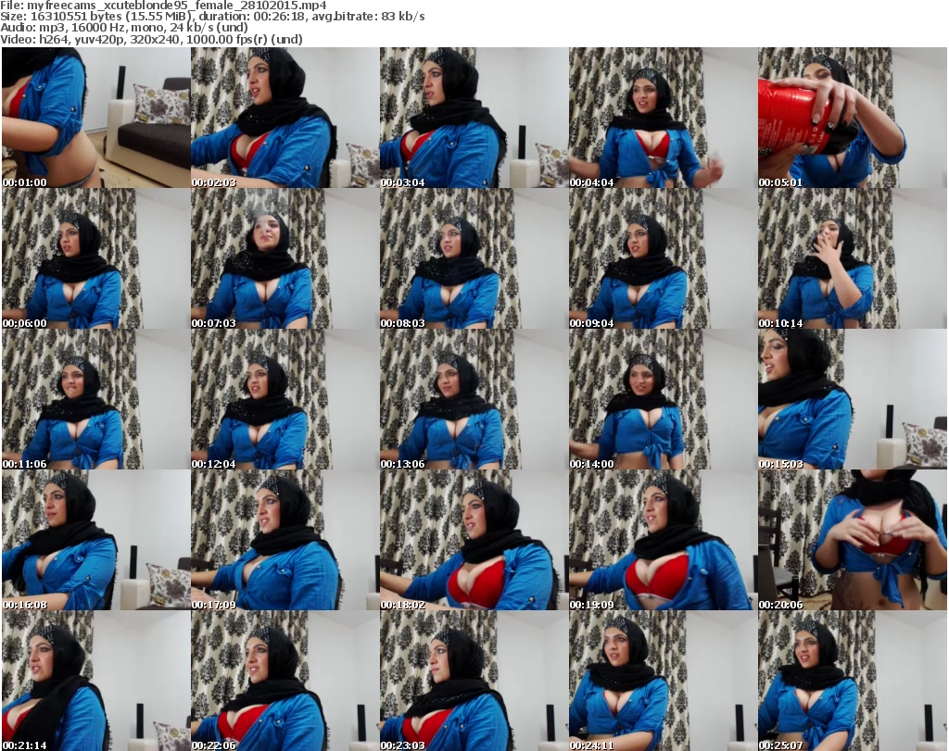The image size is (949, 751).
Task: Select the thumbnail frame stamped 00:20:06
Action: (853, 540)
